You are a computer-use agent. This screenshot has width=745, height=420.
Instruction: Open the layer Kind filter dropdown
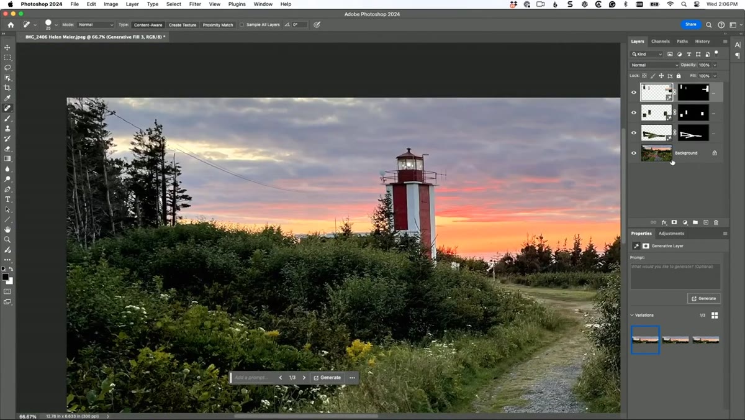tap(647, 54)
